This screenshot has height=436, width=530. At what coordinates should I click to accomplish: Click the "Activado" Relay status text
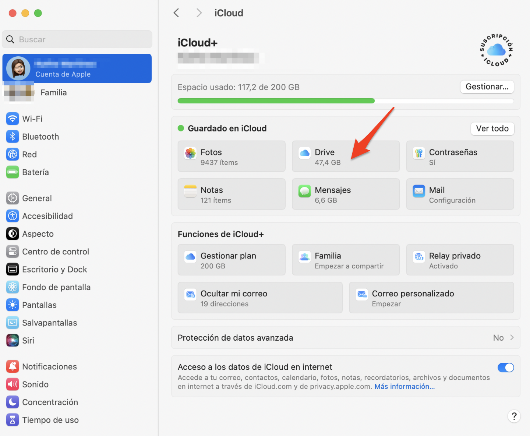pos(444,266)
